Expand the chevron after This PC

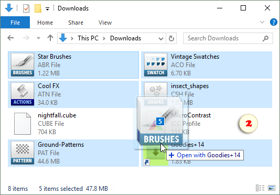tap(104, 38)
